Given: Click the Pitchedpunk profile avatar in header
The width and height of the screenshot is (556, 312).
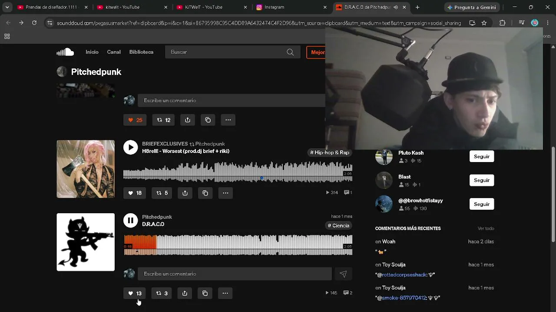Looking at the screenshot, I should click(x=62, y=72).
